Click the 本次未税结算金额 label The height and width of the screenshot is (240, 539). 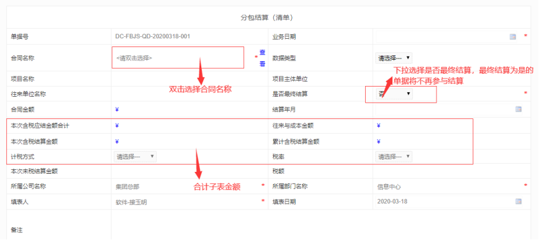[34, 171]
